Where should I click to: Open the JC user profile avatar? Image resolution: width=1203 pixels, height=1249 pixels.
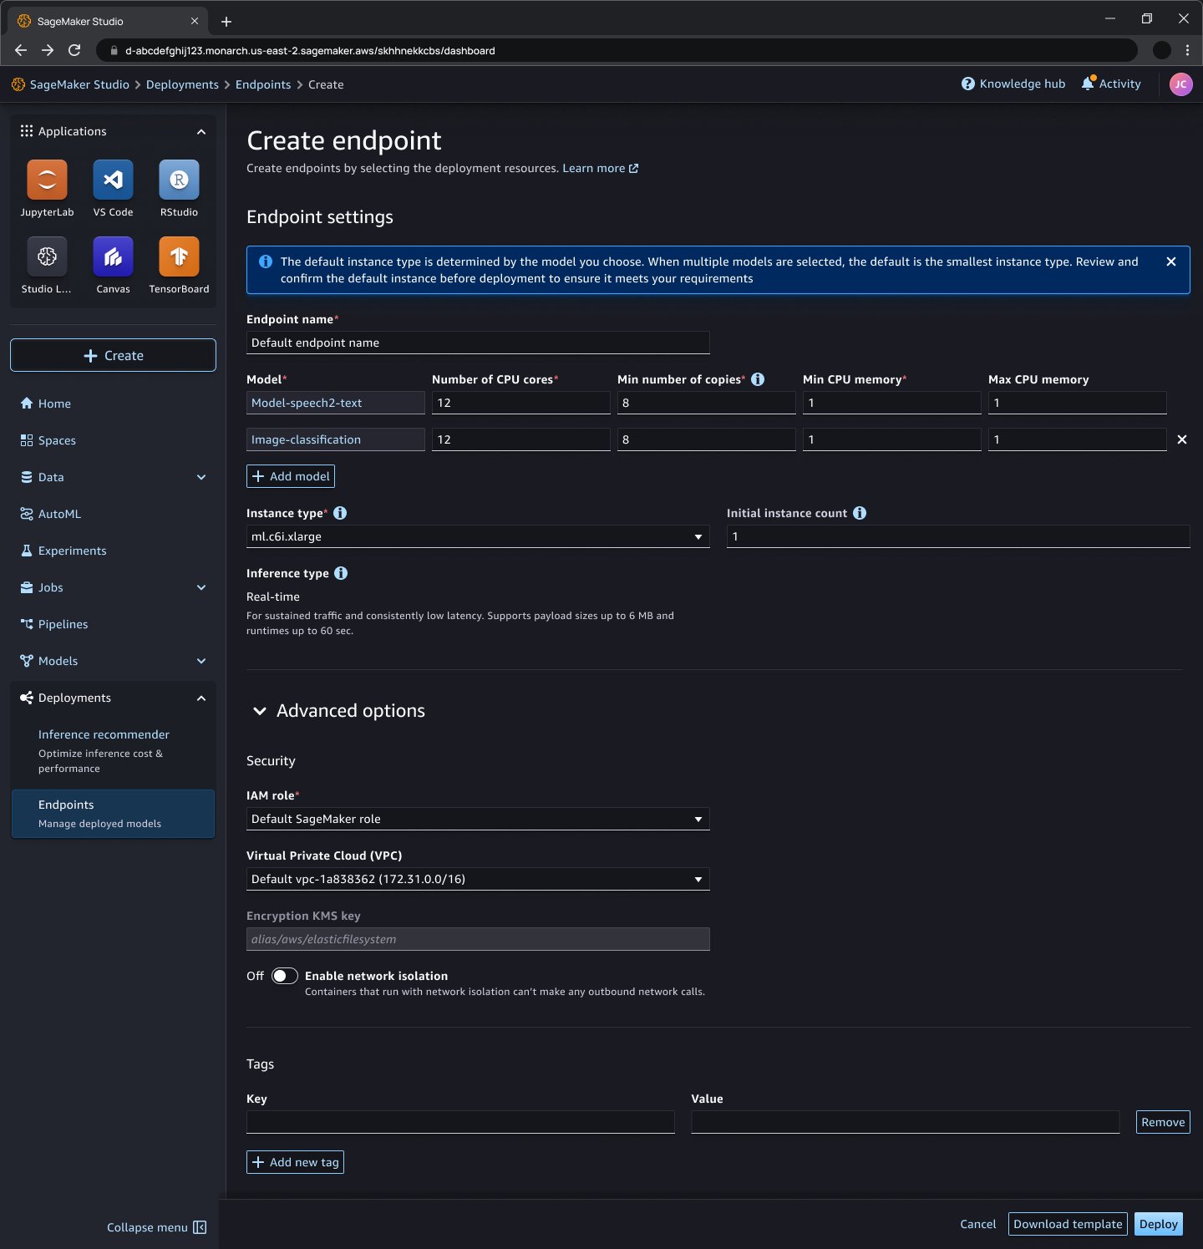[x=1180, y=84]
